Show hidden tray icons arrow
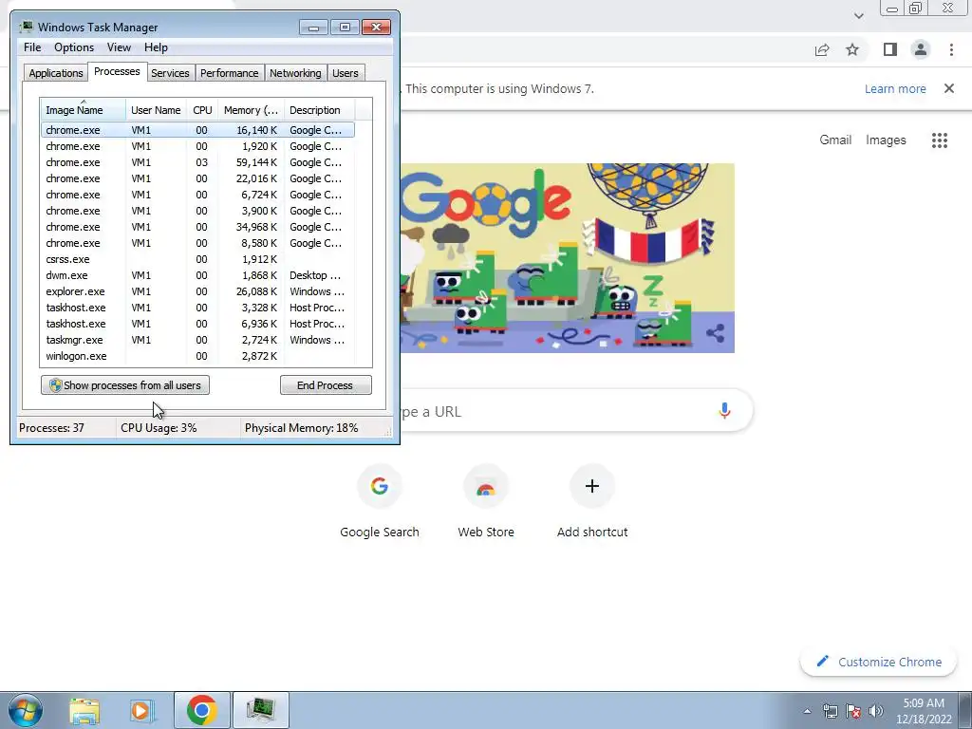972x729 pixels. tap(807, 711)
